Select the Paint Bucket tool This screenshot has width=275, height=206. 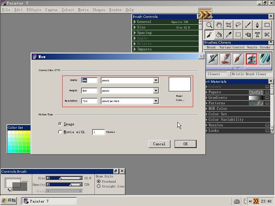pyautogui.click(x=219, y=35)
